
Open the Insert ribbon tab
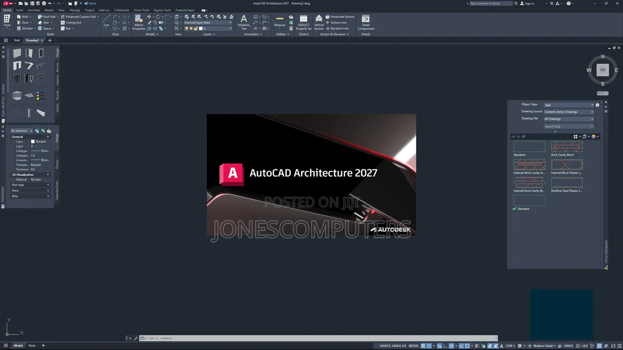pyautogui.click(x=19, y=10)
